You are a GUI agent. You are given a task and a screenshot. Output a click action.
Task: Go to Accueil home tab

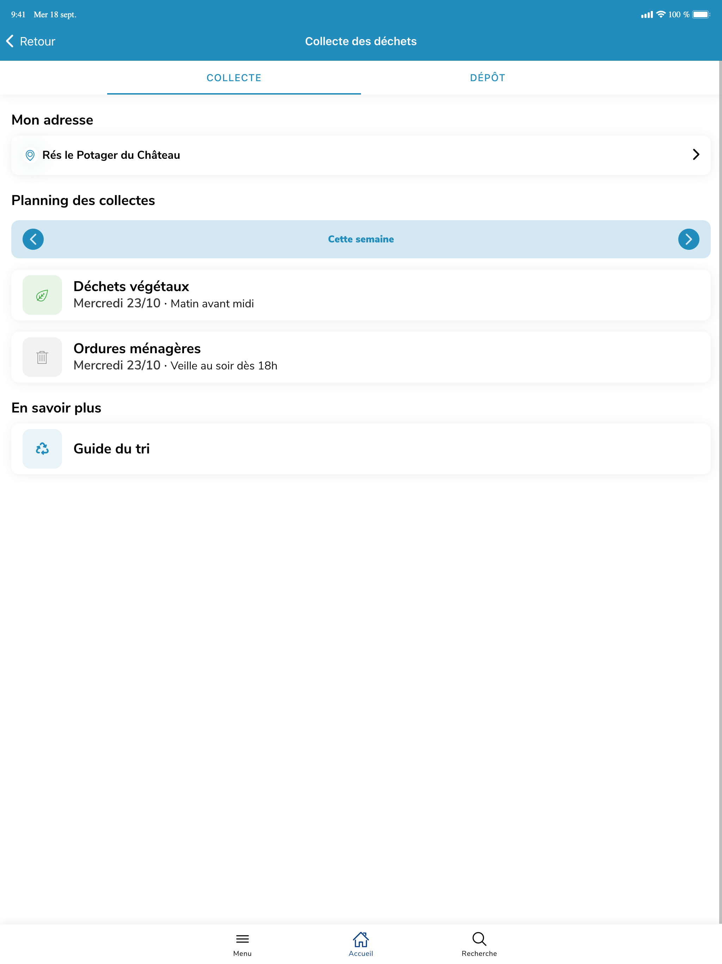tap(361, 944)
